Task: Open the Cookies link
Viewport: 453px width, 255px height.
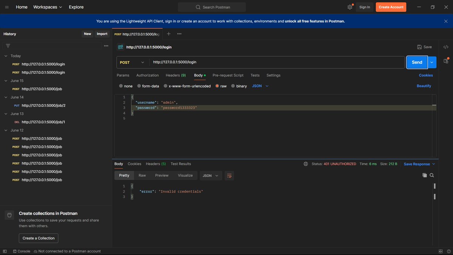Action: pyautogui.click(x=426, y=75)
